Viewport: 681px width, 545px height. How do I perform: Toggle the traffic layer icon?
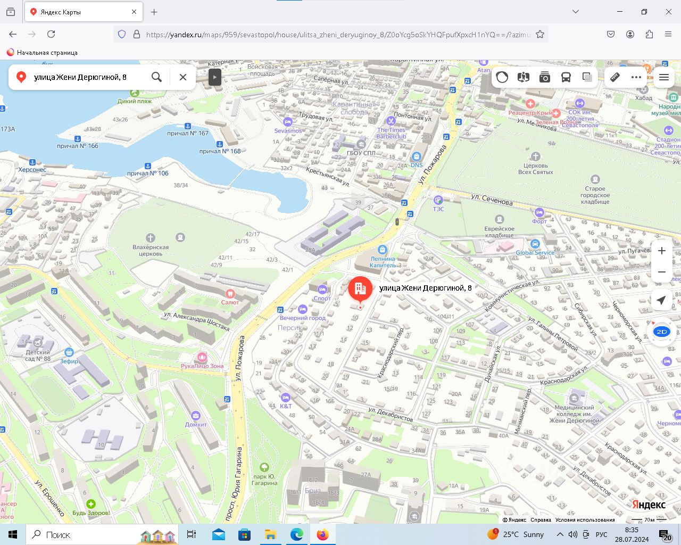pos(502,77)
